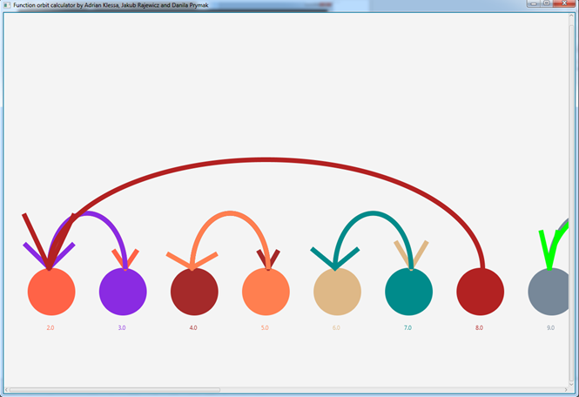Click the label text 6.0
Viewport: 579px width, 397px height.
pyautogui.click(x=336, y=327)
